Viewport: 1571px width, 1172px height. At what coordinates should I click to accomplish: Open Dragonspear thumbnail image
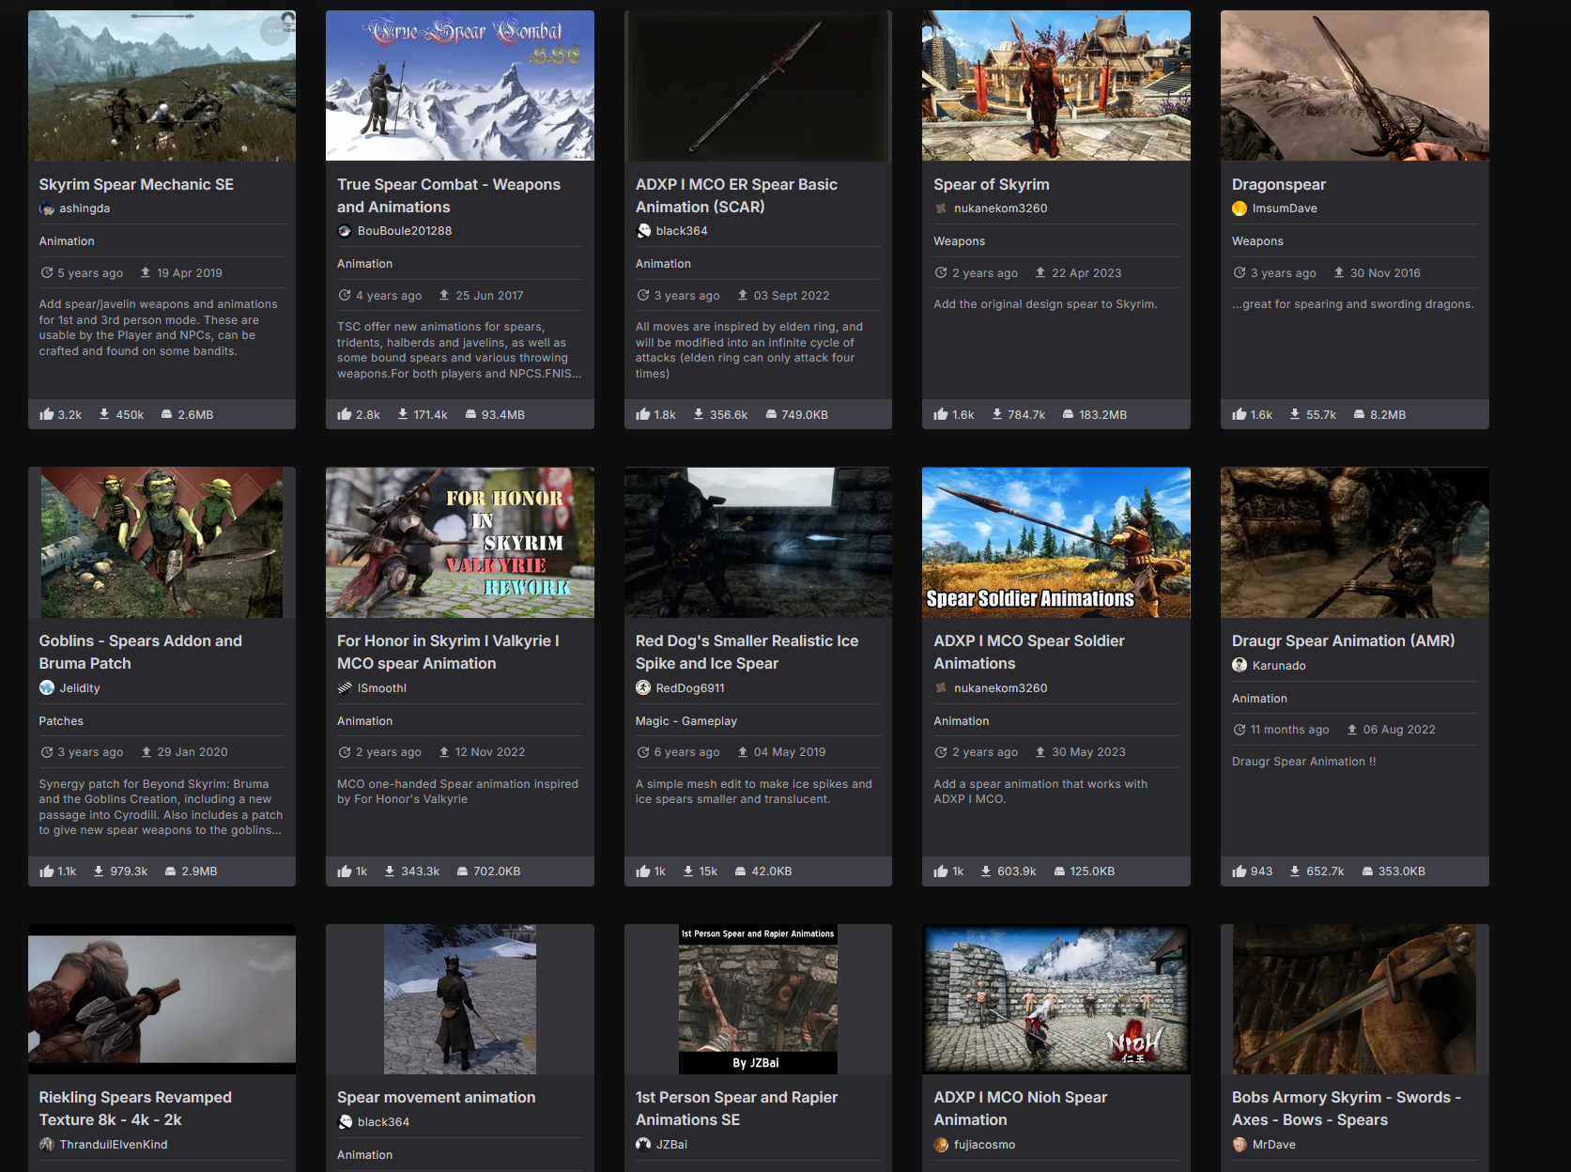pyautogui.click(x=1355, y=85)
